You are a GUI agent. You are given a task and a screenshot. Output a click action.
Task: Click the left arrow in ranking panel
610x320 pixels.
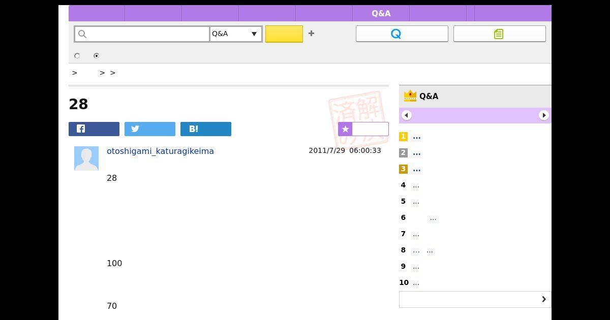point(406,115)
